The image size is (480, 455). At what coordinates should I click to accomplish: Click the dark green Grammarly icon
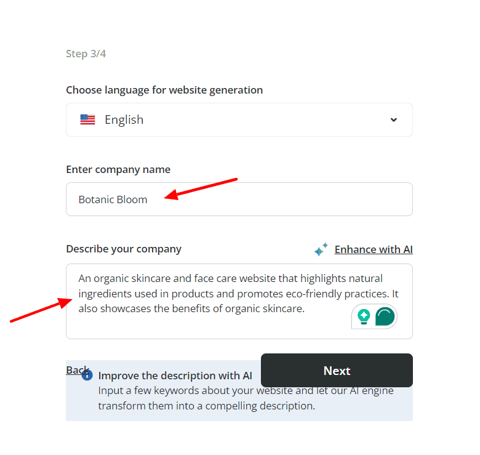(385, 316)
